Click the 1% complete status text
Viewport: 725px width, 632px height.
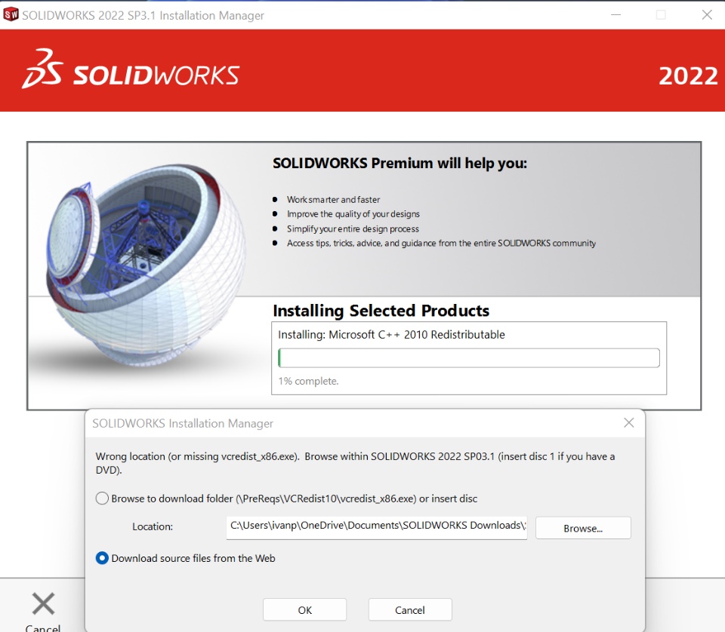(x=308, y=382)
